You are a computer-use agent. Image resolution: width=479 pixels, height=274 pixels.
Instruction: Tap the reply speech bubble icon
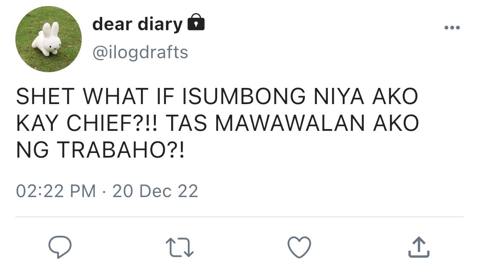coord(60,247)
